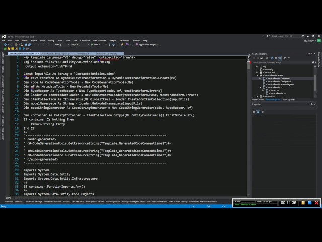Screen dimensions: 322x242
Task: Open the Any CPU platform dropdown
Action: tap(79, 45)
